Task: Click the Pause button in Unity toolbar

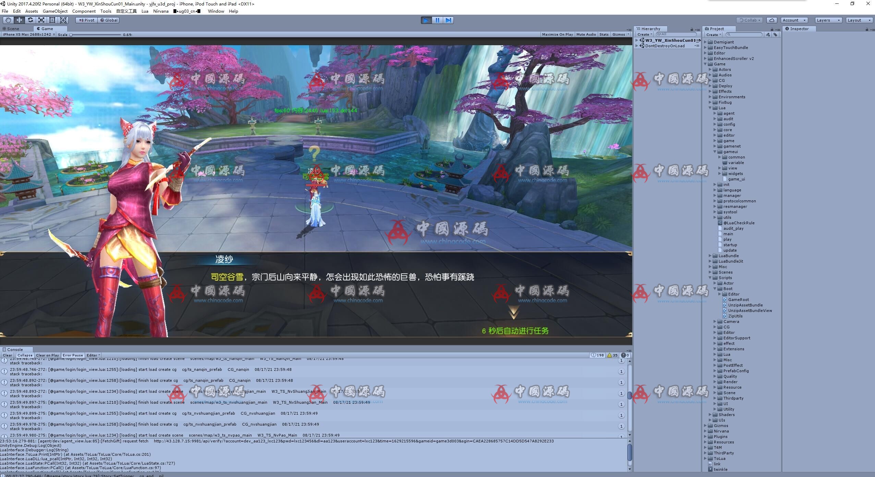Action: tap(437, 20)
